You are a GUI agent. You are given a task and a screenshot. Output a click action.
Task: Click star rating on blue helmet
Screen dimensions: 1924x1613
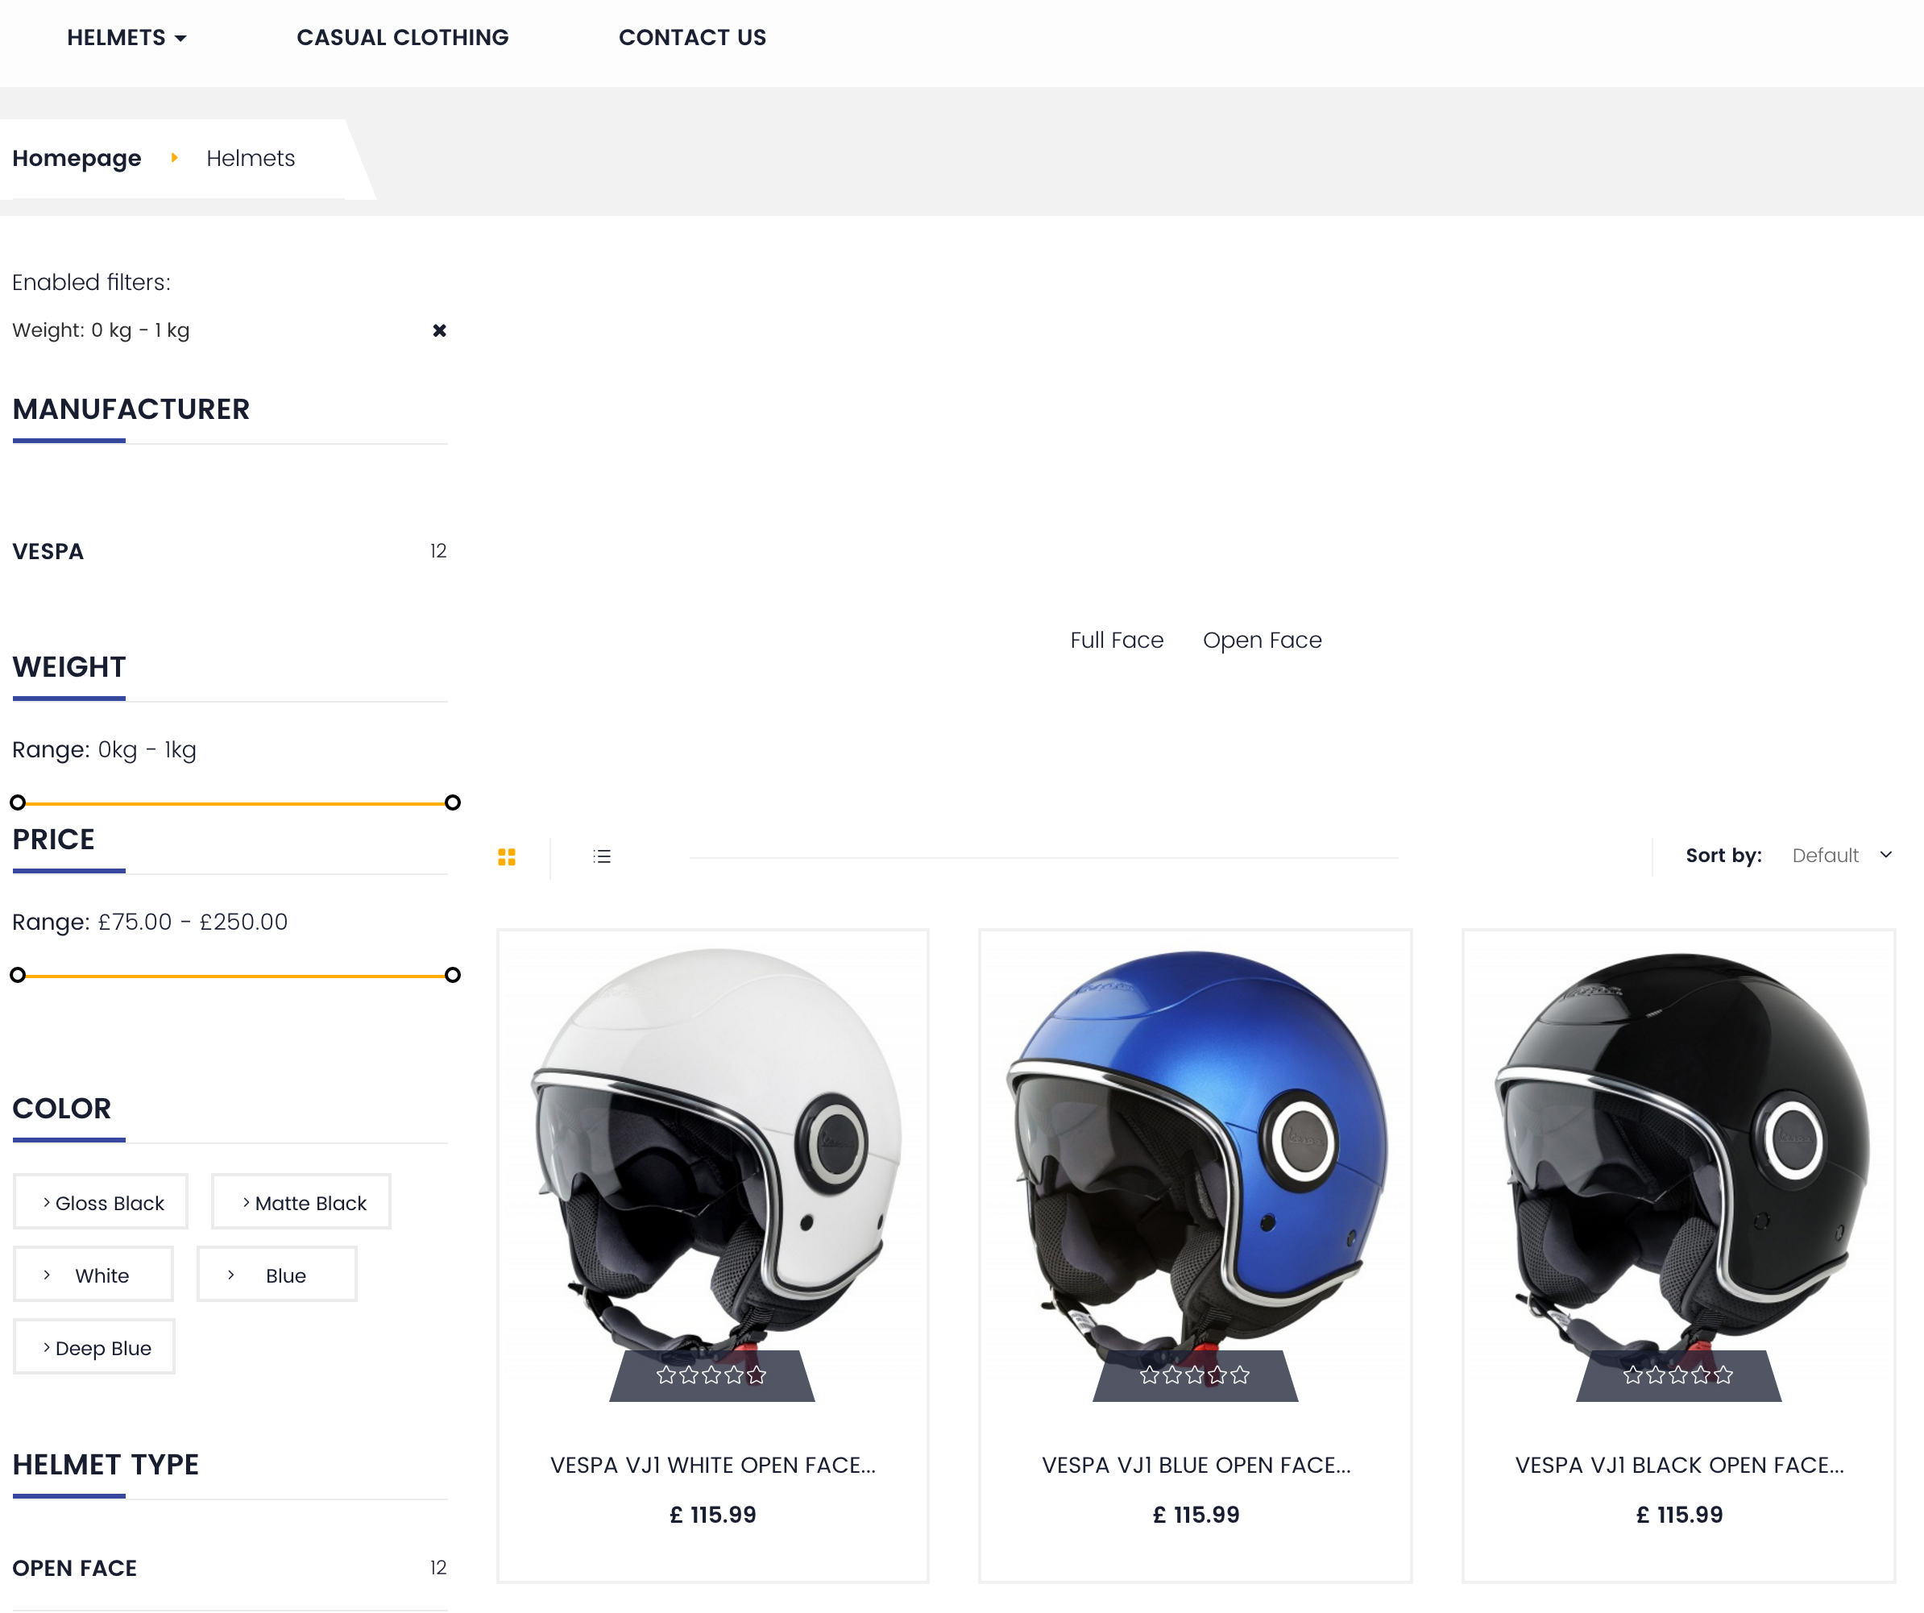[1195, 1375]
